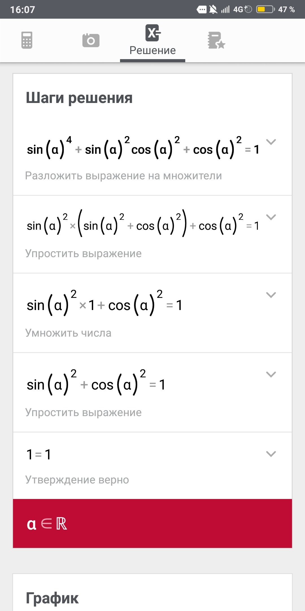This screenshot has width=305, height=611.
Task: Tap the clock showing 16:07
Action: pos(23,10)
